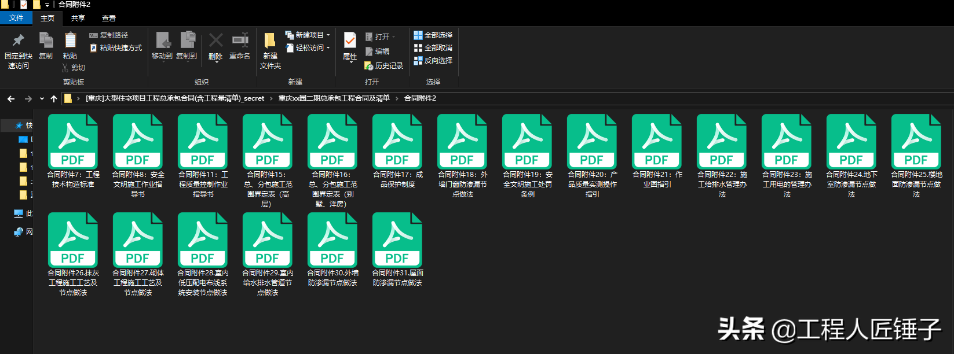The height and width of the screenshot is (354, 954).
Task: Click the 粘贴 paste clipboard icon
Action: point(70,40)
